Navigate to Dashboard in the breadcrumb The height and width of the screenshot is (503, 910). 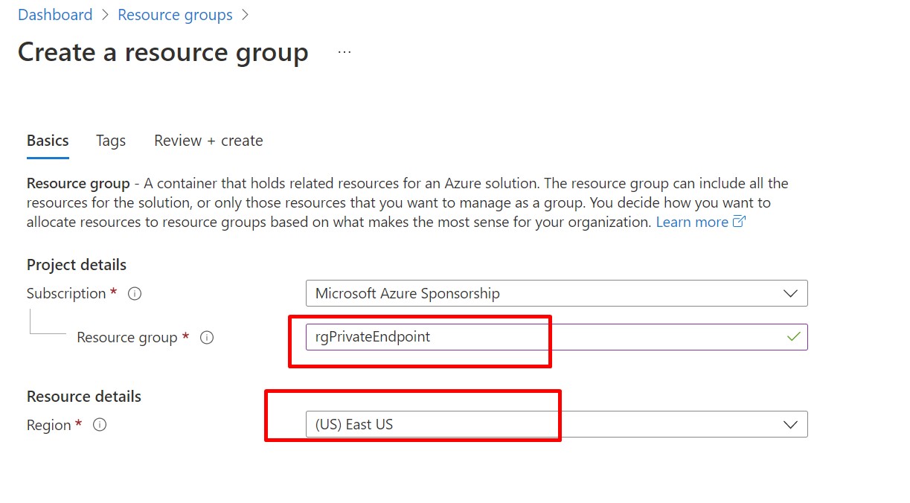click(x=55, y=15)
